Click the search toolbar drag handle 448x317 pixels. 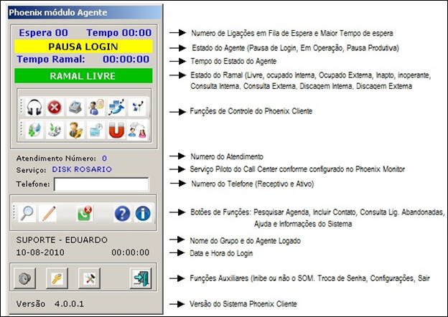coord(14,214)
